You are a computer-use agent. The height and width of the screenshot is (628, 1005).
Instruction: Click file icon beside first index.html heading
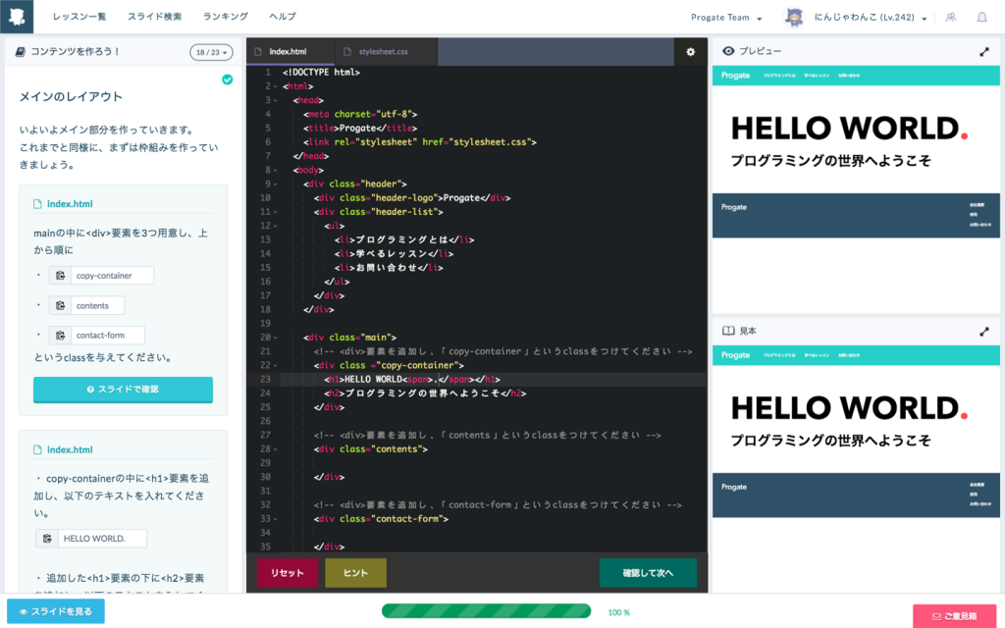[x=37, y=204]
